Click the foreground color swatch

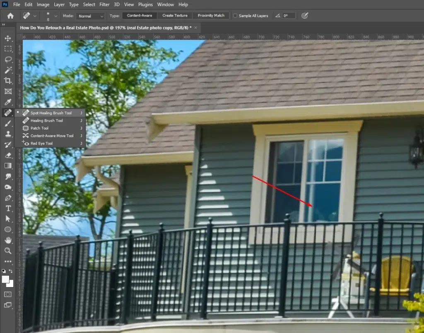pyautogui.click(x=5, y=279)
